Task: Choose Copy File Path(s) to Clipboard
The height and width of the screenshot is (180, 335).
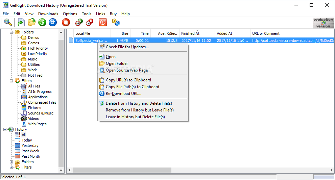Action: [143, 87]
